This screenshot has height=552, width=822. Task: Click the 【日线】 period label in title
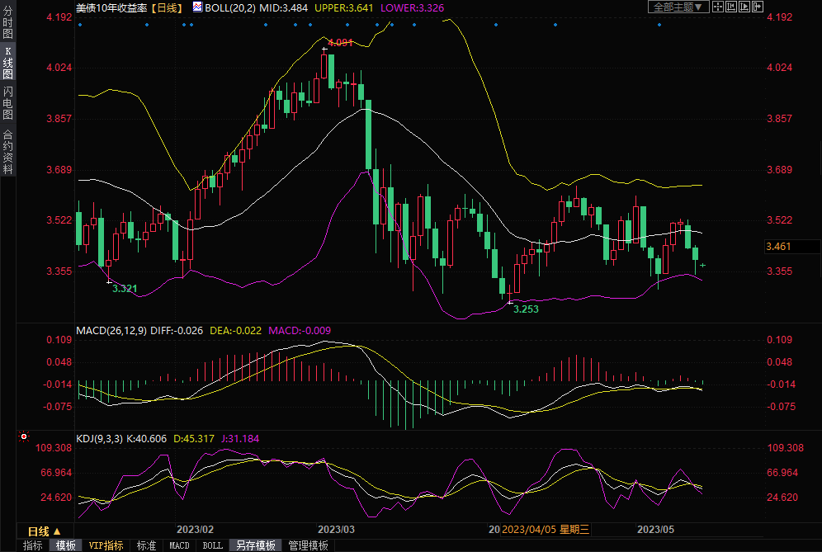coord(168,7)
